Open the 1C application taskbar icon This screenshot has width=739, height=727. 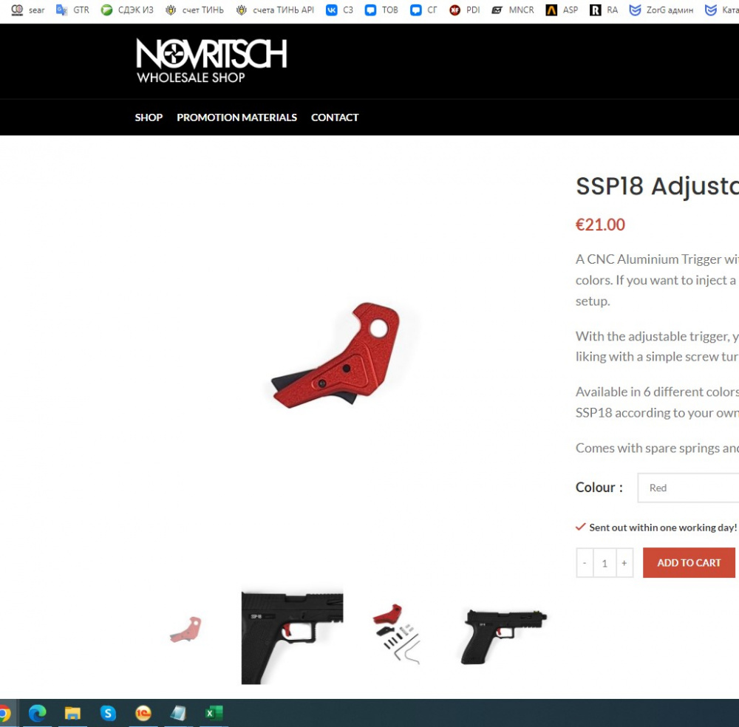143,713
